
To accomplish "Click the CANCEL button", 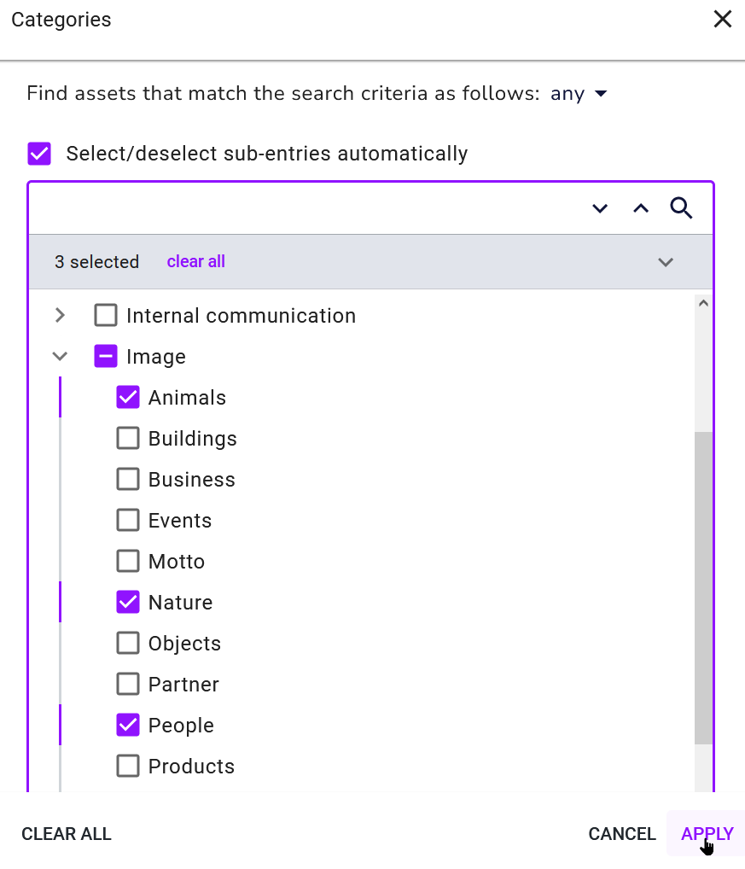I will point(622,833).
